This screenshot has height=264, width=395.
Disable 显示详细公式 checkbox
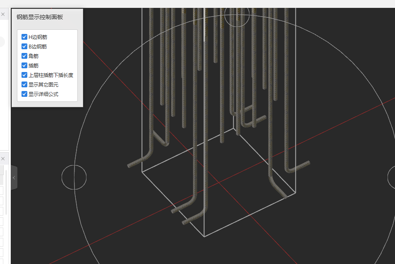[24, 94]
